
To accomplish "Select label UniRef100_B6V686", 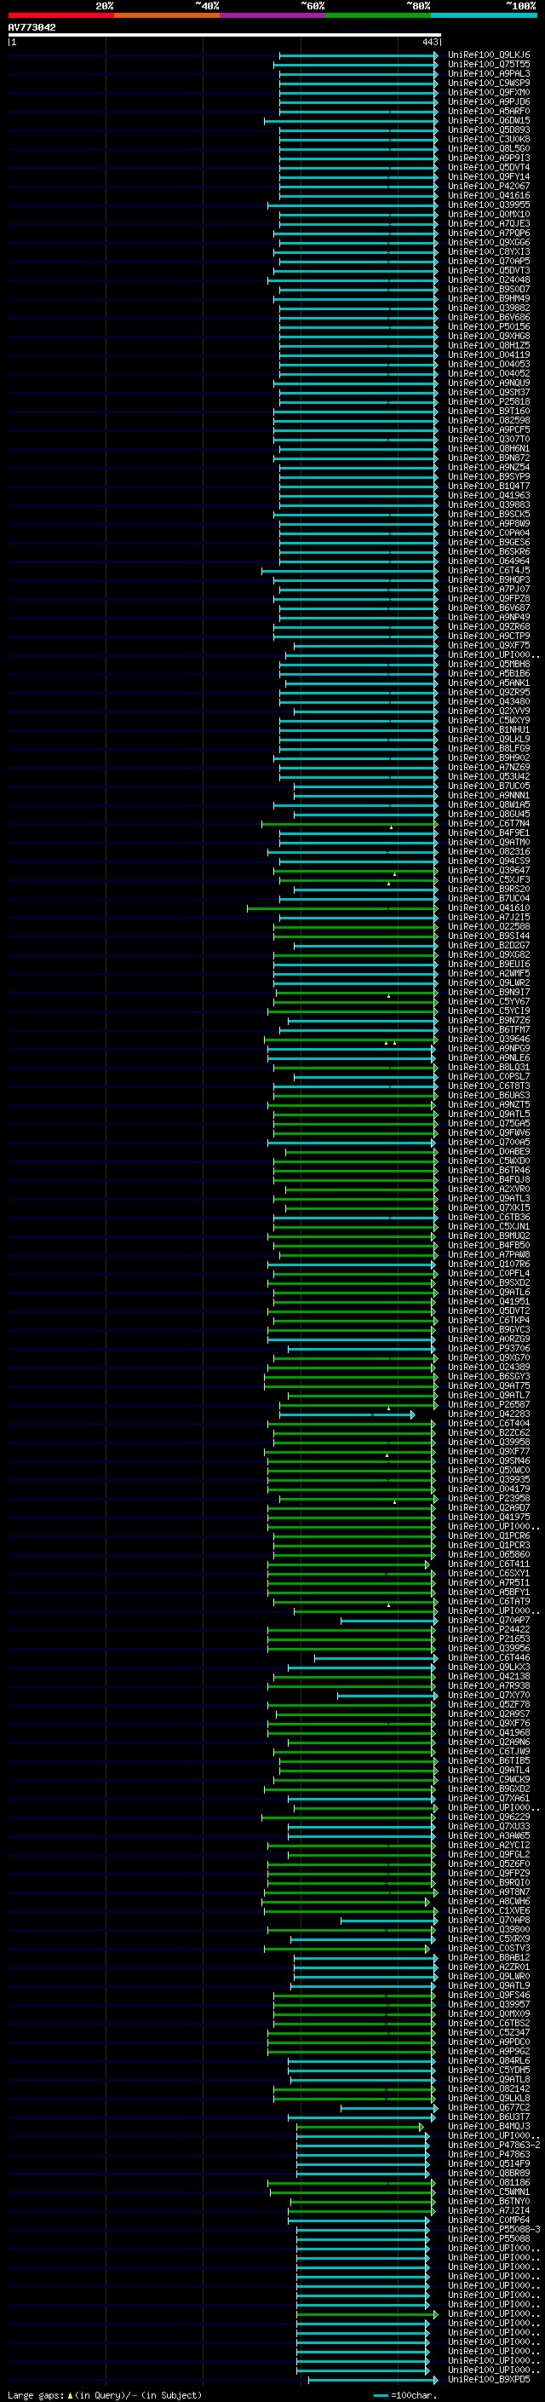I will [489, 317].
